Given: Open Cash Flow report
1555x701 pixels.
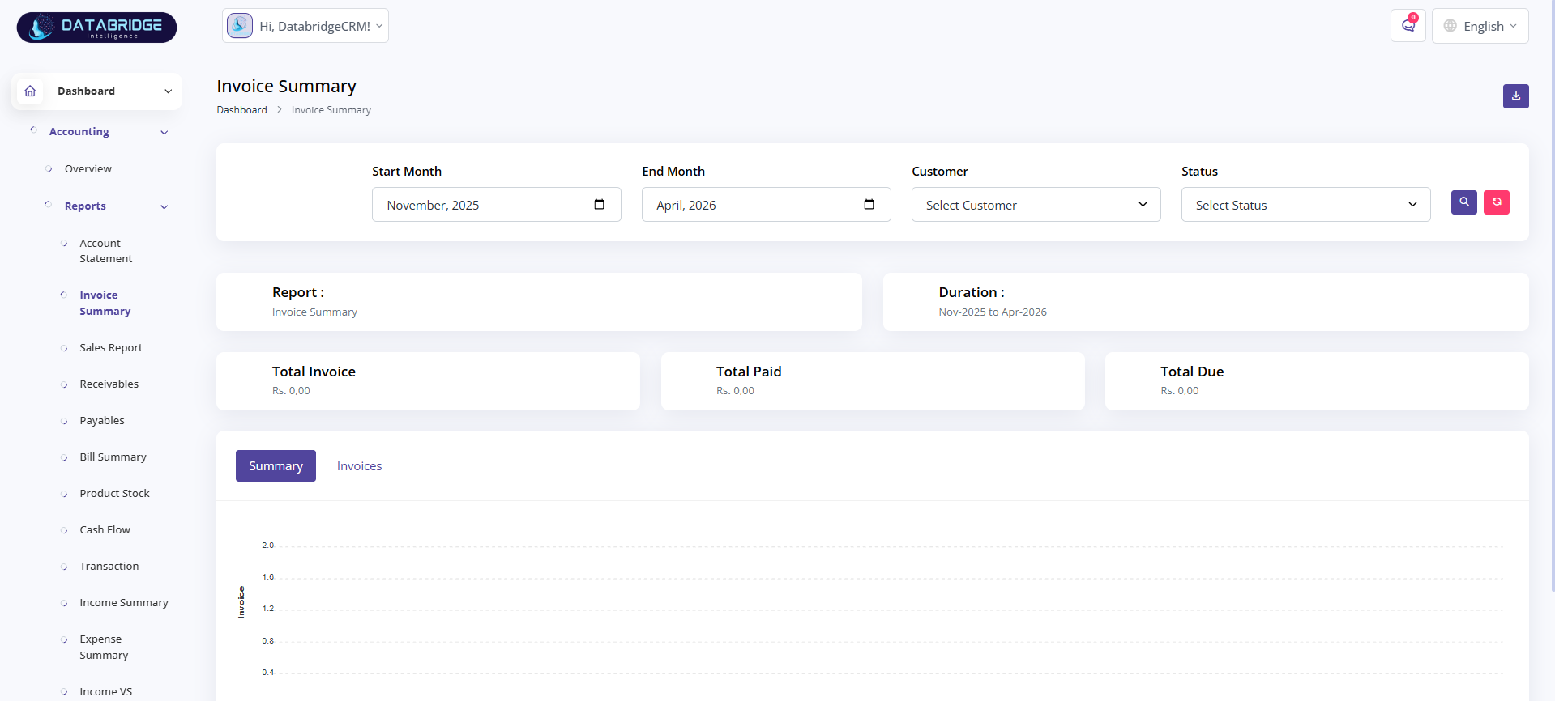Looking at the screenshot, I should 105,530.
